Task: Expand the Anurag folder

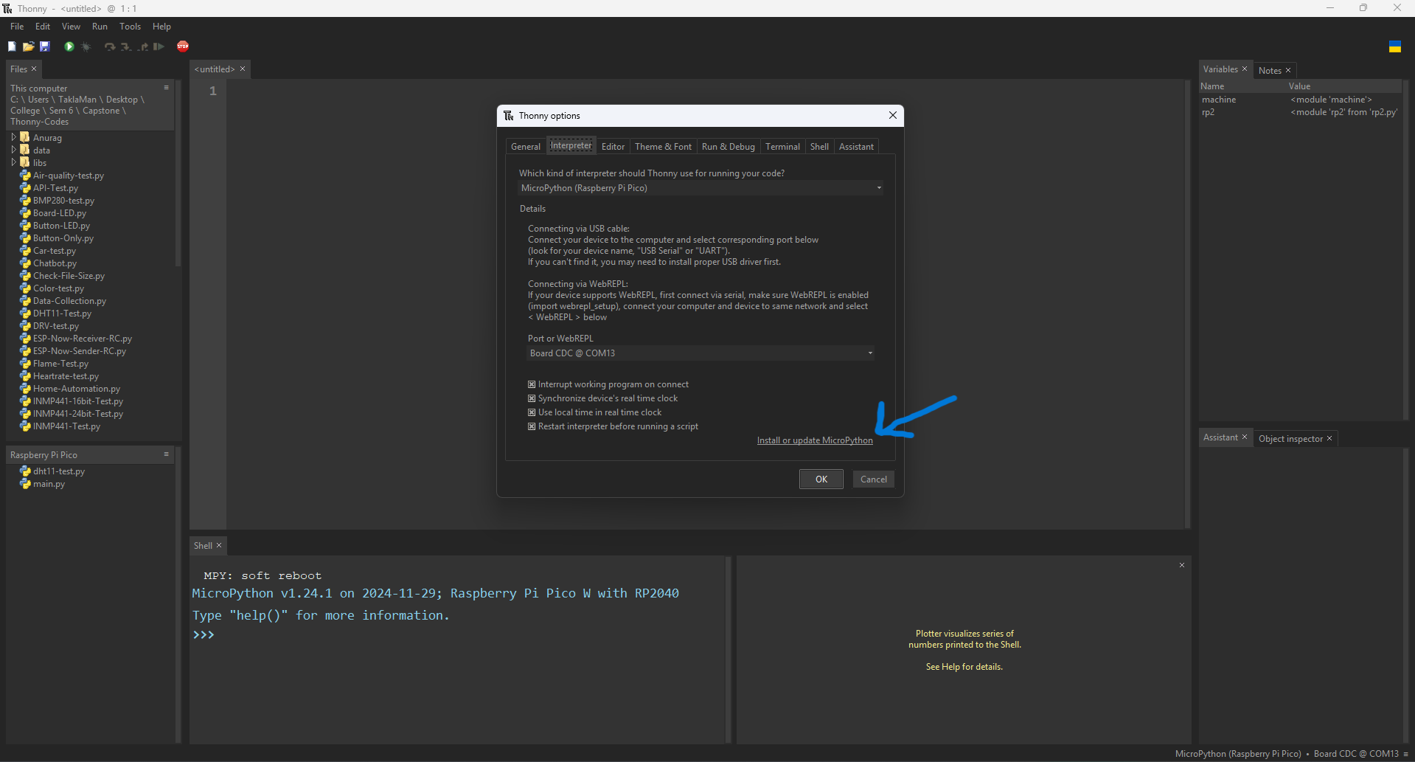Action: point(13,137)
